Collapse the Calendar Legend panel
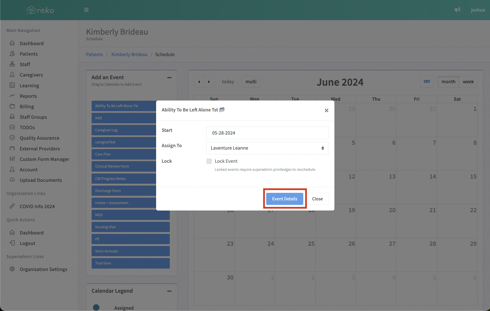 pyautogui.click(x=169, y=291)
